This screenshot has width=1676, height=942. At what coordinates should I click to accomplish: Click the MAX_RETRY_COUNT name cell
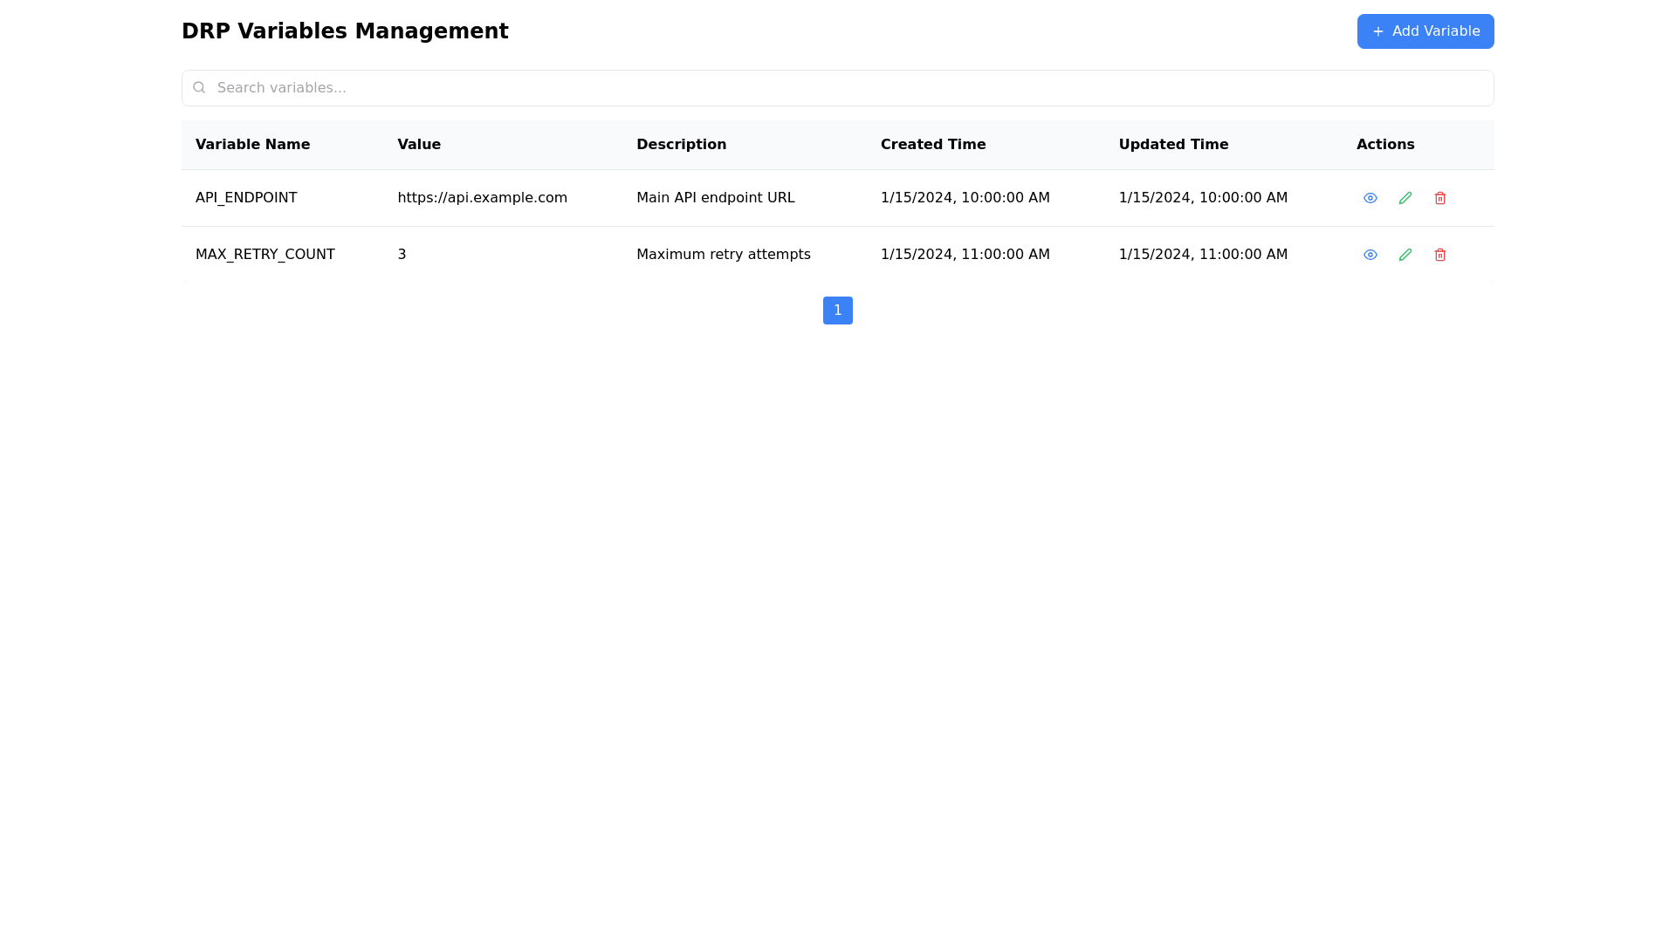point(264,255)
